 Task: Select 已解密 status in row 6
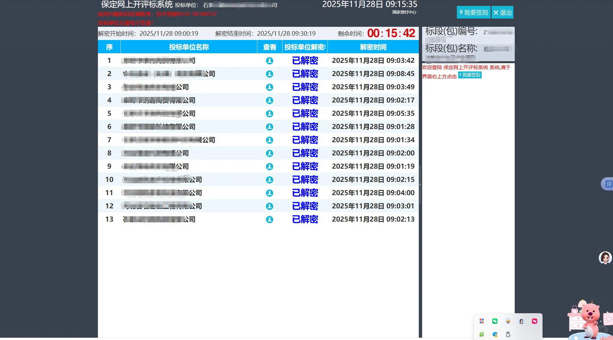(305, 127)
